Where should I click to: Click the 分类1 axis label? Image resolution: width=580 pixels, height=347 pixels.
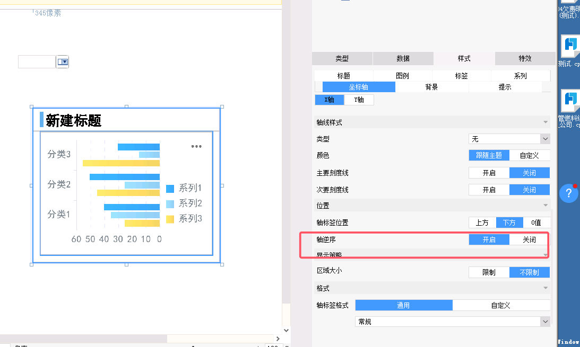[x=59, y=214]
